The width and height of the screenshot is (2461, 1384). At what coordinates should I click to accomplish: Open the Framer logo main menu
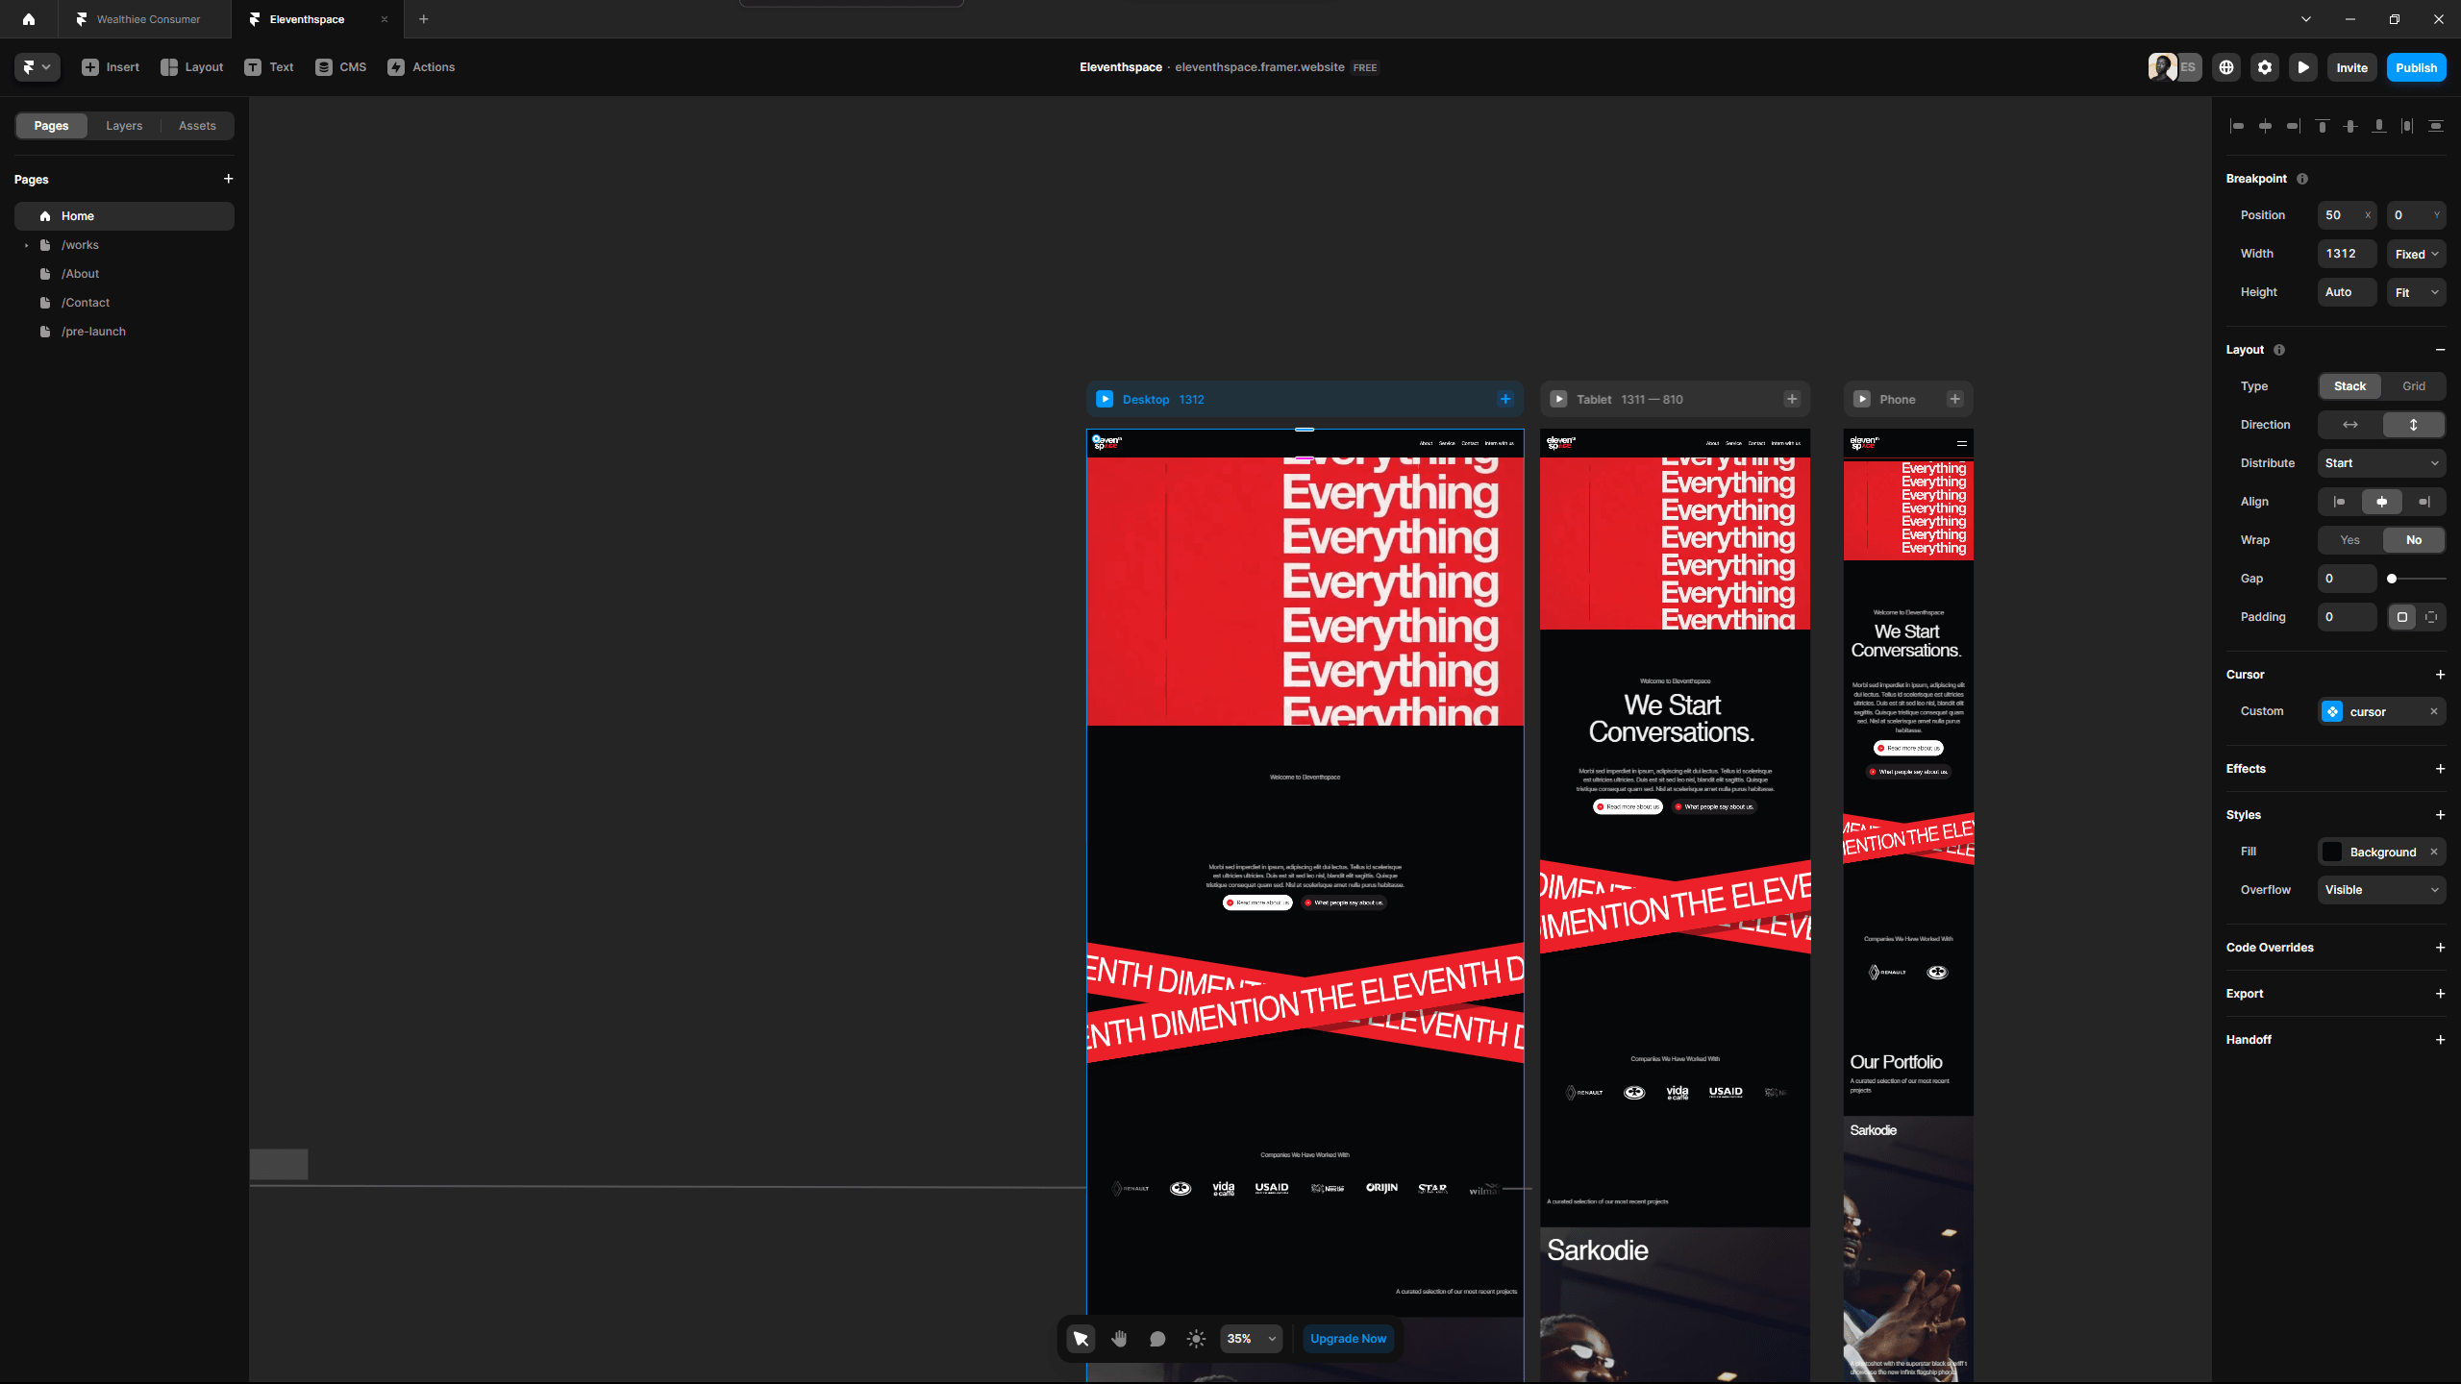coord(37,67)
